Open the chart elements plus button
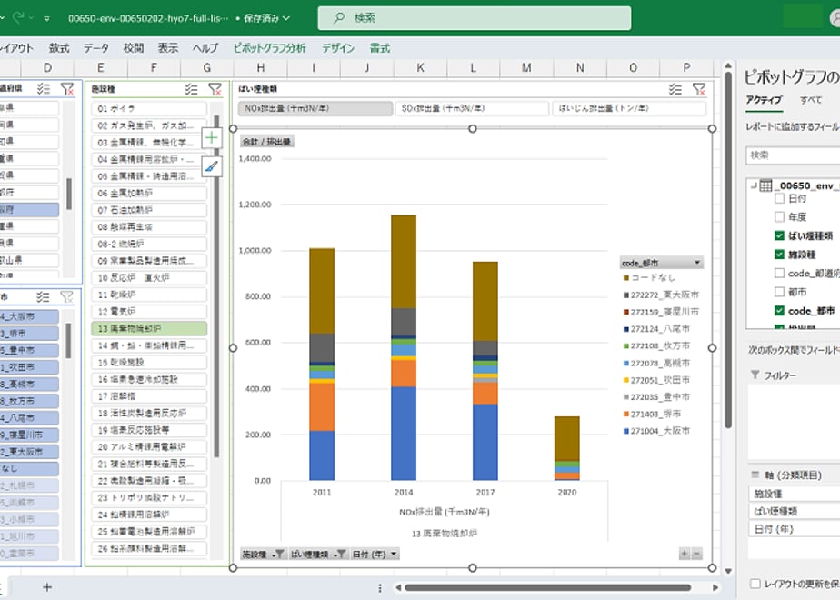This screenshot has width=840, height=600. point(212,138)
